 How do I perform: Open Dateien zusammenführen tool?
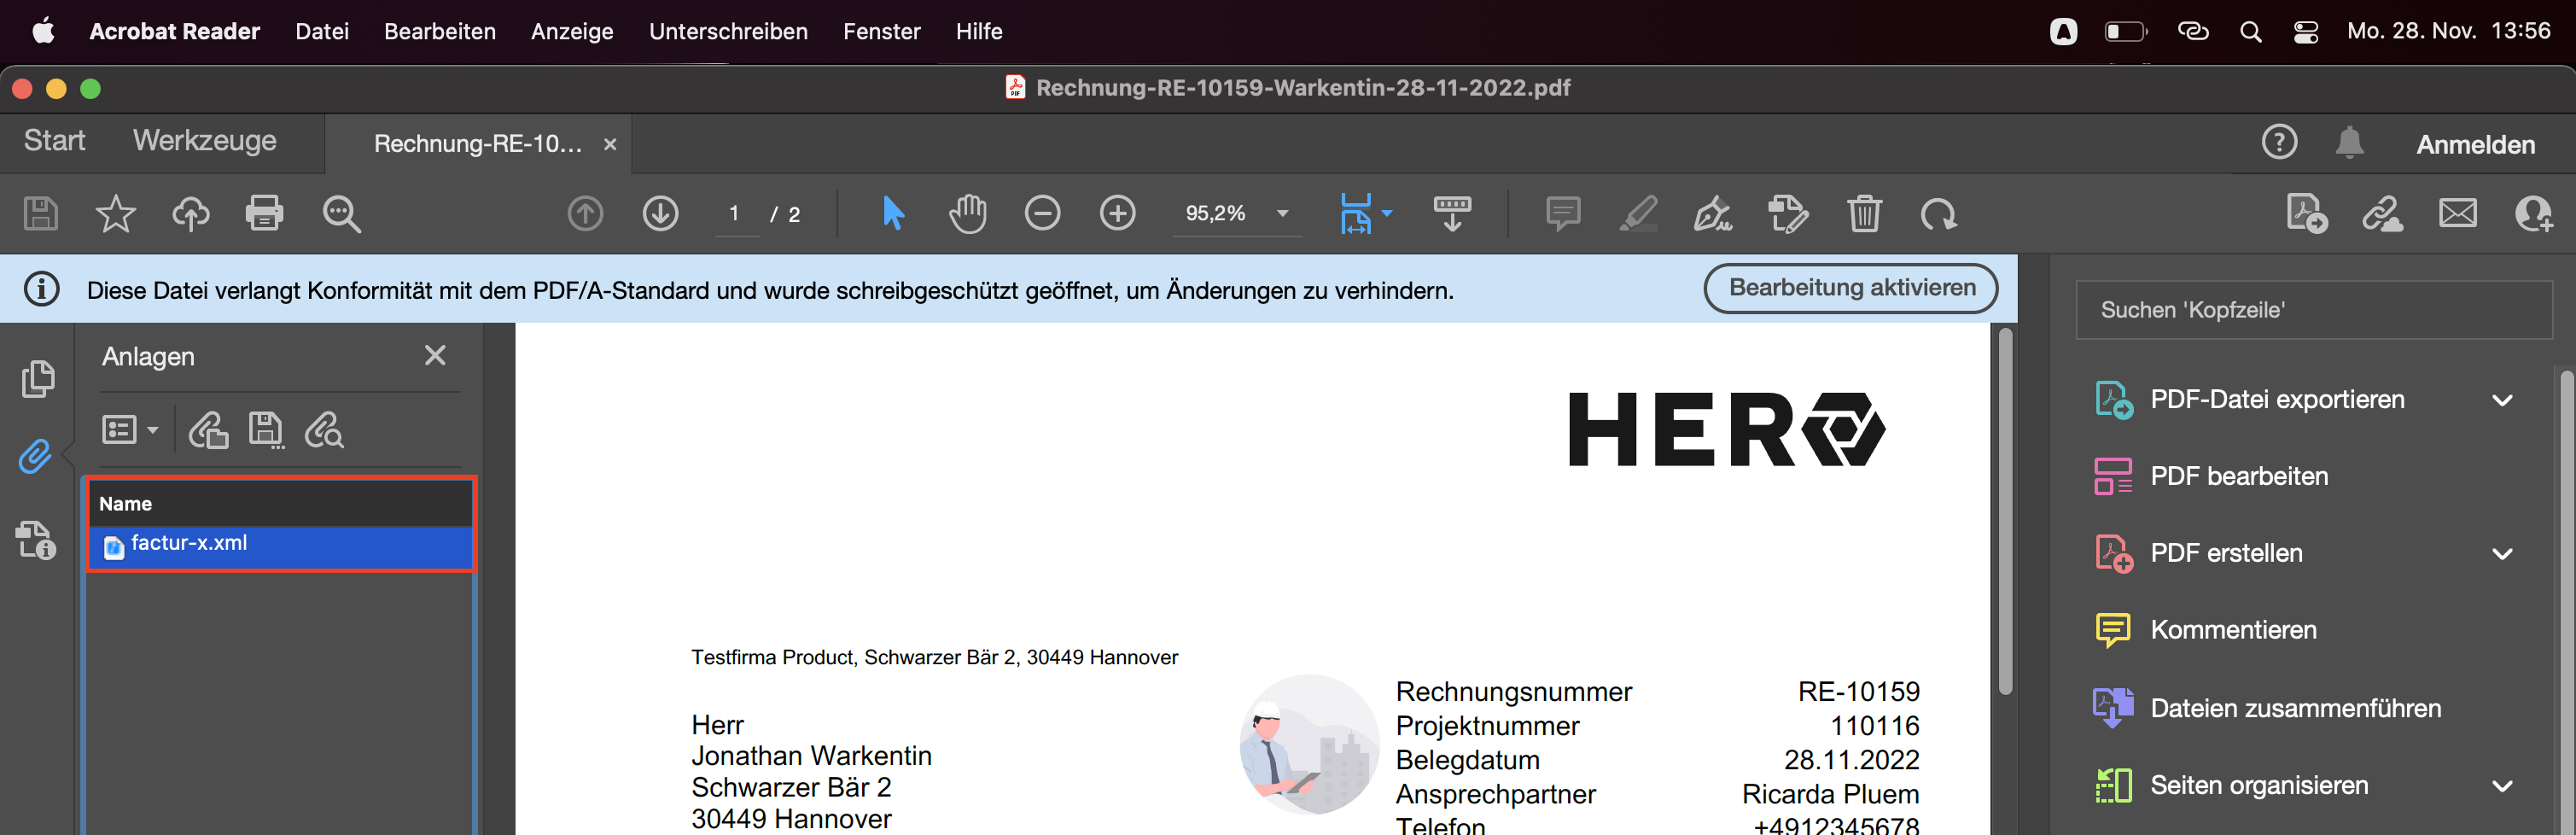[x=2267, y=708]
